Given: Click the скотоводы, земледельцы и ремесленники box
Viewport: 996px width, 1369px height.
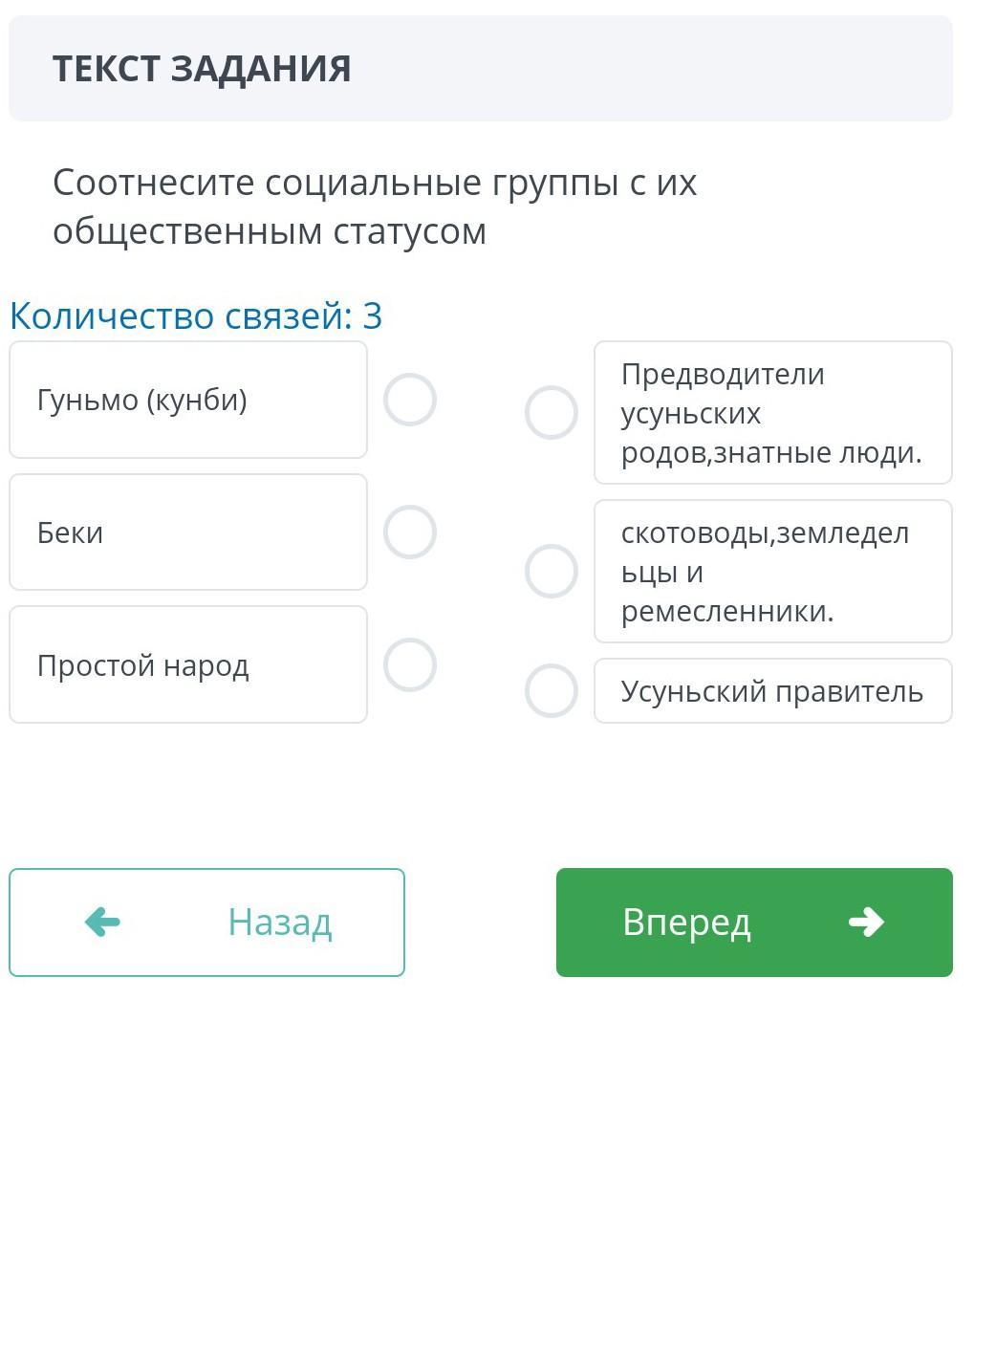Looking at the screenshot, I should (x=772, y=572).
